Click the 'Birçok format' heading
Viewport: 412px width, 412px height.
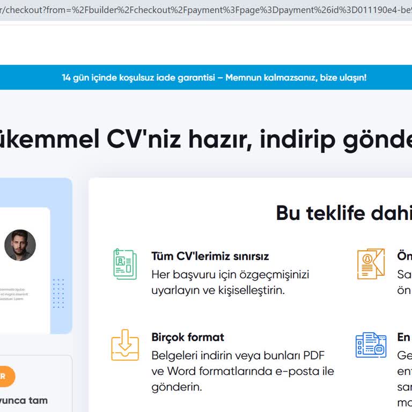[x=188, y=337]
